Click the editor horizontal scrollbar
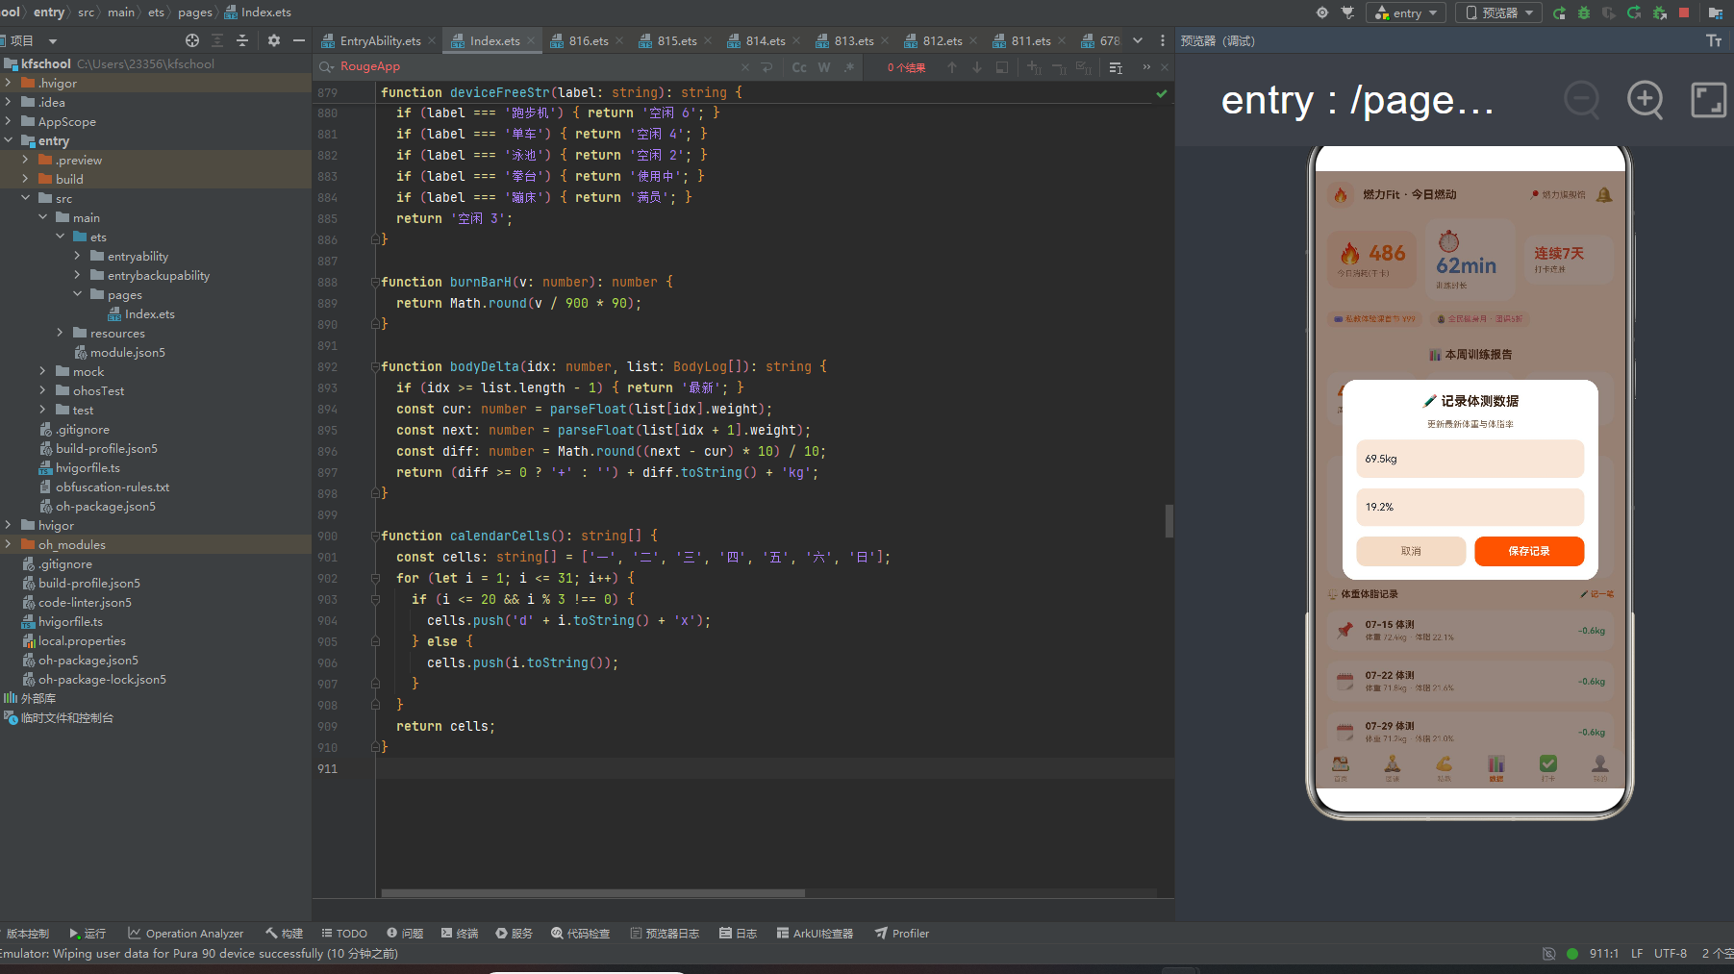The image size is (1734, 974). pos(592,893)
